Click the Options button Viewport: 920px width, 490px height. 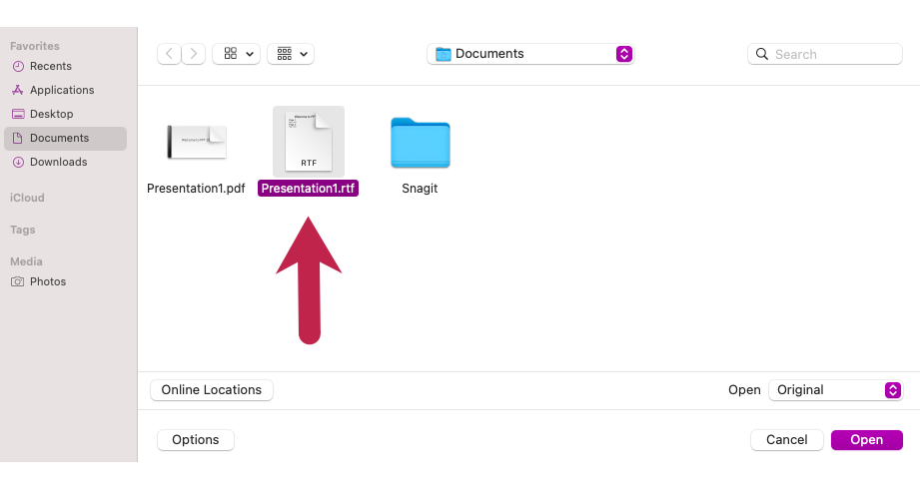coord(196,440)
